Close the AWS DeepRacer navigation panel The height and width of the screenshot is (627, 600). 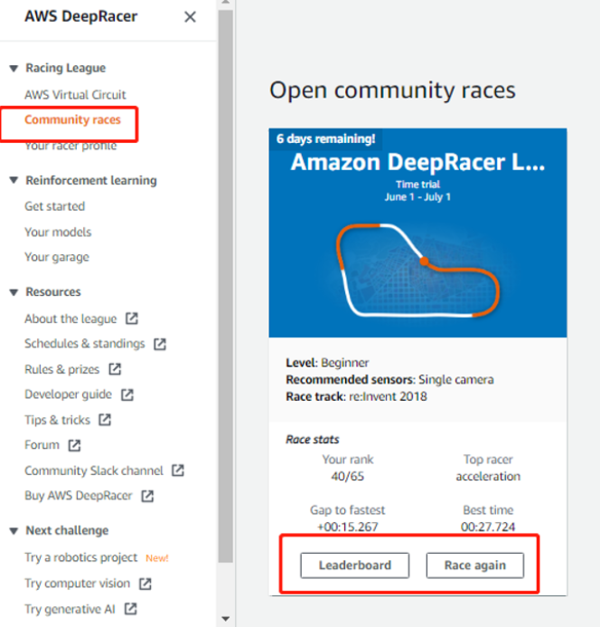pos(190,17)
